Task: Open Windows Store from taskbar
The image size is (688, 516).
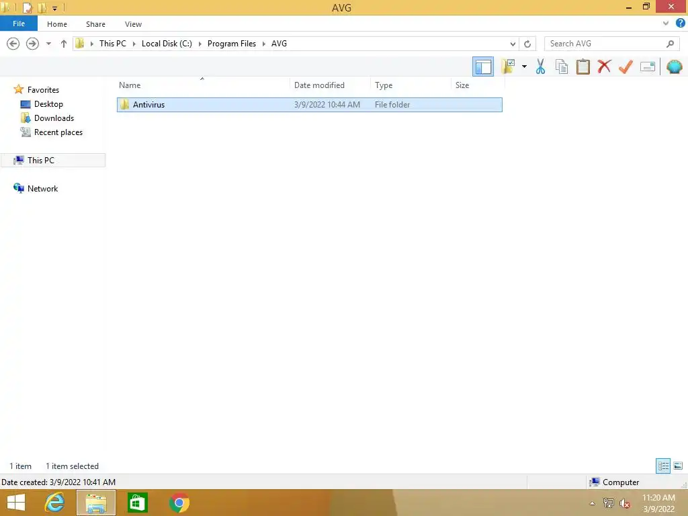Action: point(137,503)
